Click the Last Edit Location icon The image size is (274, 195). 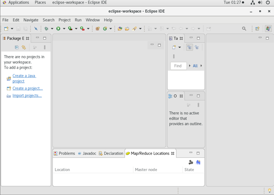click(174, 29)
